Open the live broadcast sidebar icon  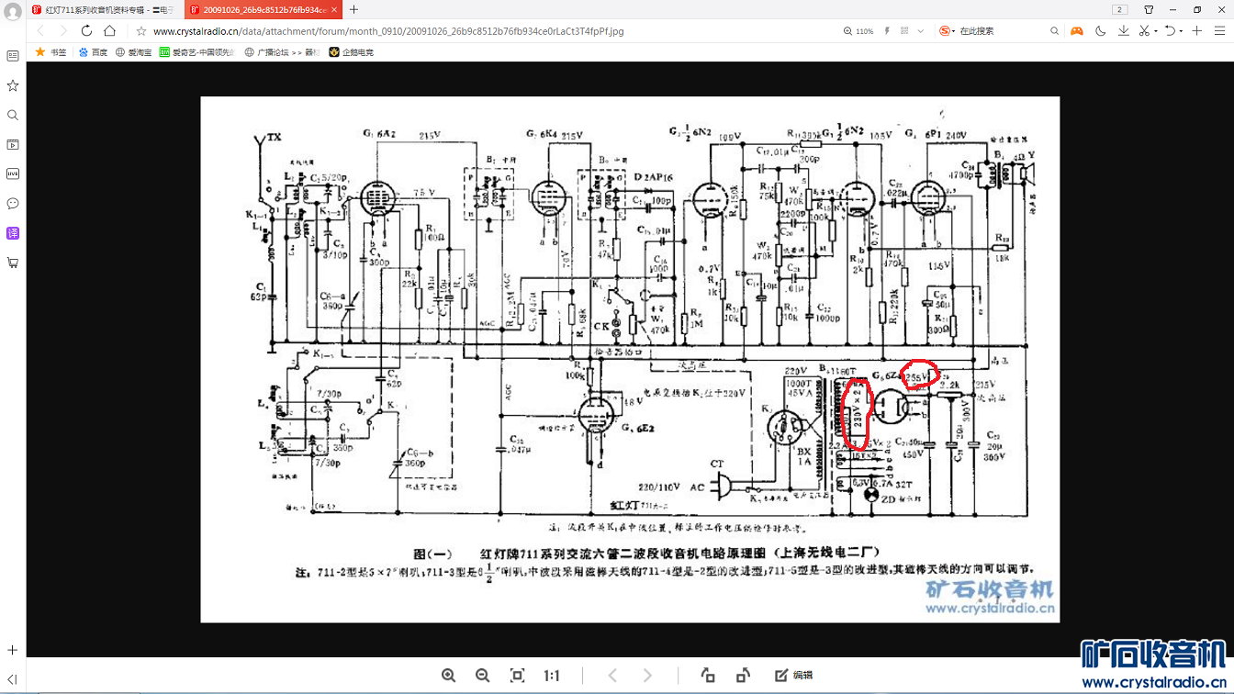coord(13,173)
